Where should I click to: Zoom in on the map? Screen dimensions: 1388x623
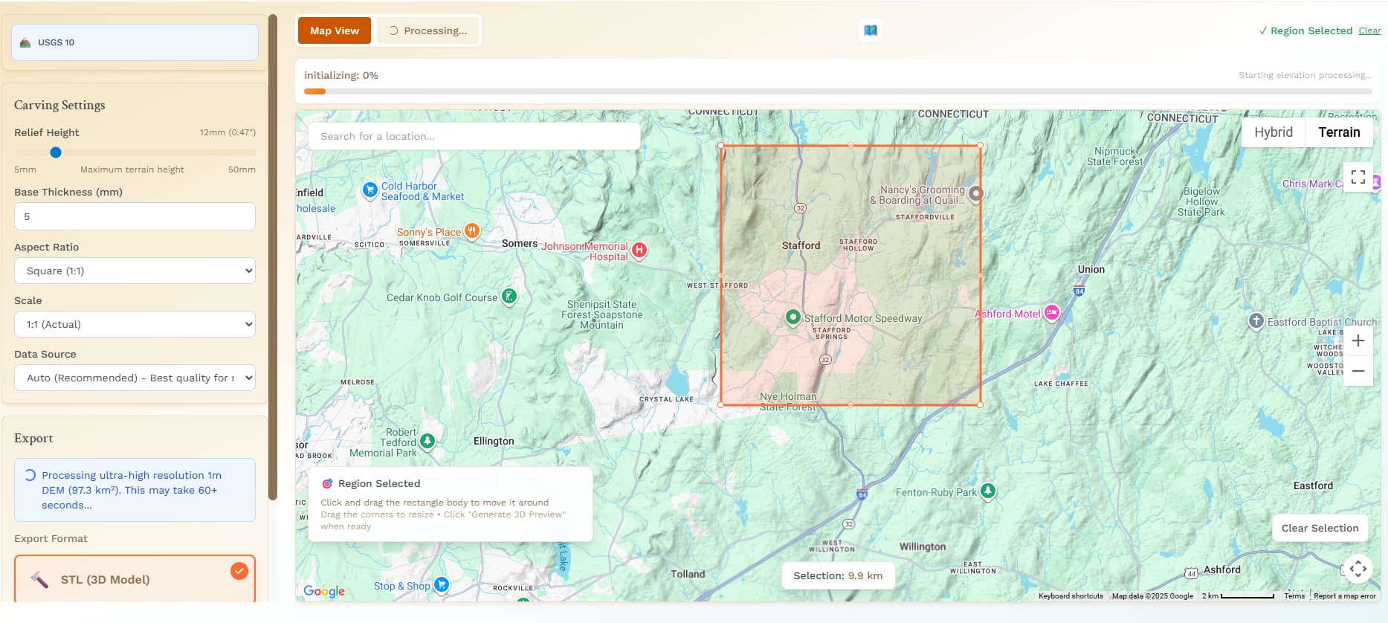1358,340
